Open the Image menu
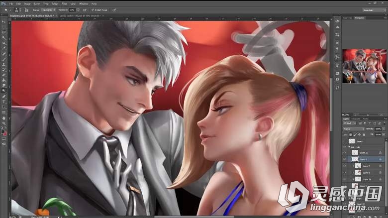The image size is (388, 218). coord(27,4)
